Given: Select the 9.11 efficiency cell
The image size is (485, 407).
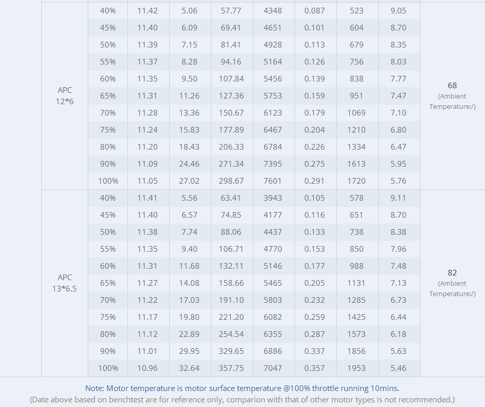Looking at the screenshot, I should [x=398, y=198].
